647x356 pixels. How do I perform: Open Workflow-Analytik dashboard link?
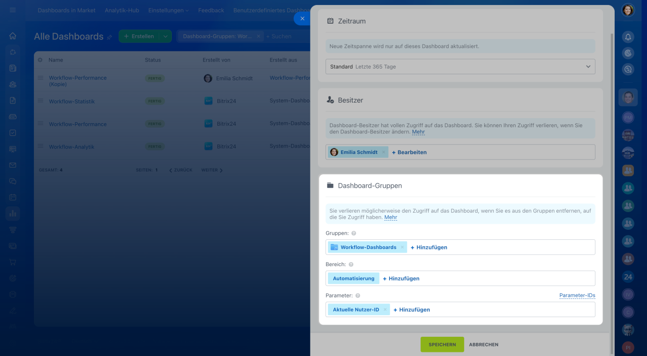click(x=72, y=147)
